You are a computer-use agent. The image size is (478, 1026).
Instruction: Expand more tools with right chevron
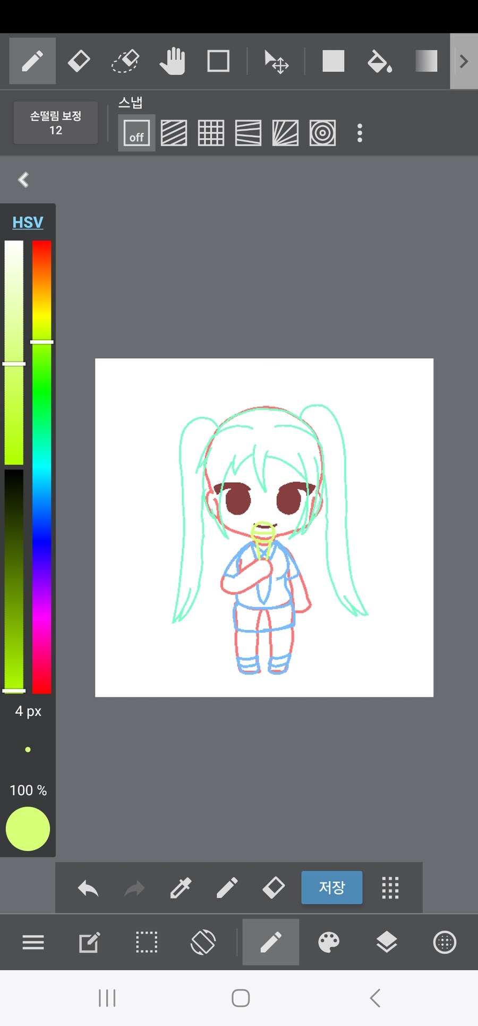[x=464, y=61]
